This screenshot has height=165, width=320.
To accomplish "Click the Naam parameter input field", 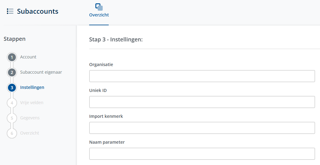I will 202,154.
